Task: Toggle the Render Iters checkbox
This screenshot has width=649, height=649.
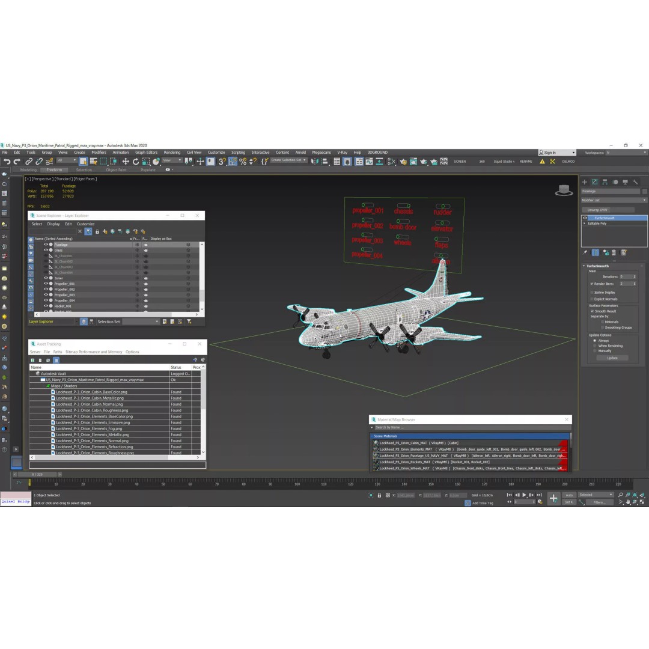Action: pos(592,284)
